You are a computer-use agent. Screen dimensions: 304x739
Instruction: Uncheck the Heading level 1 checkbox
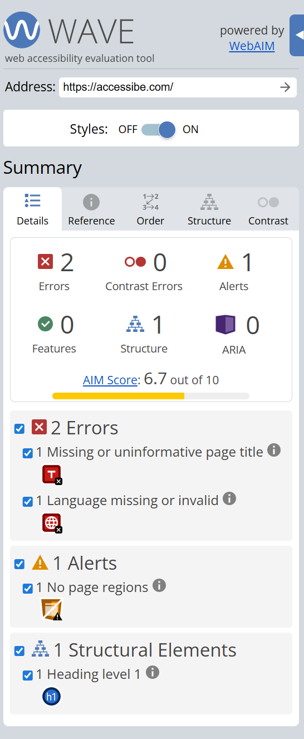[x=28, y=676]
